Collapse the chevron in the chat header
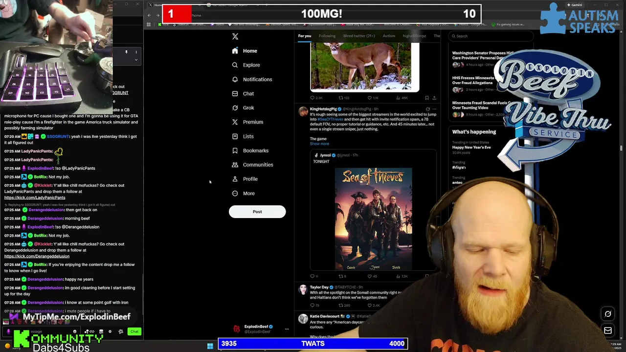The image size is (626, 352). (136, 60)
